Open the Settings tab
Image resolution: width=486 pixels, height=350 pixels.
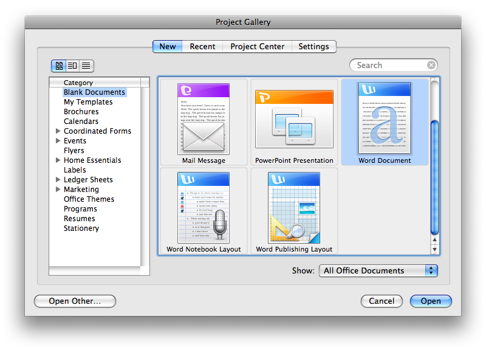(313, 46)
